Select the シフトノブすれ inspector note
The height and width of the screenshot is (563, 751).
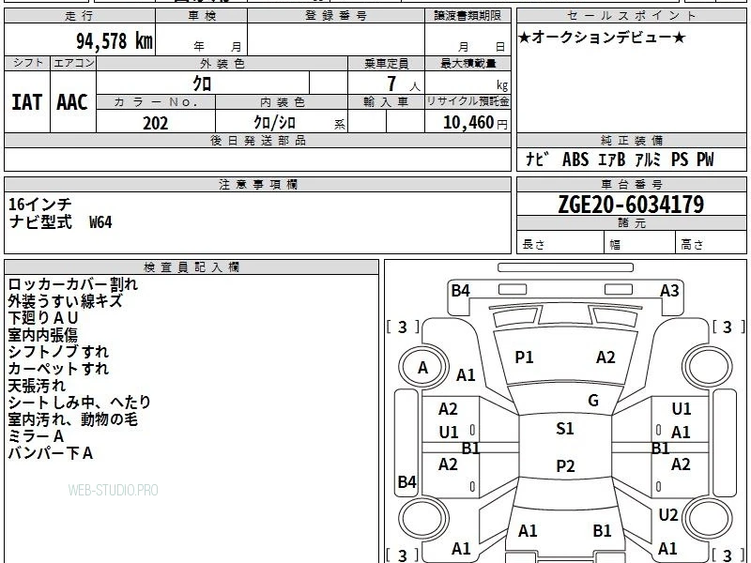point(58,352)
